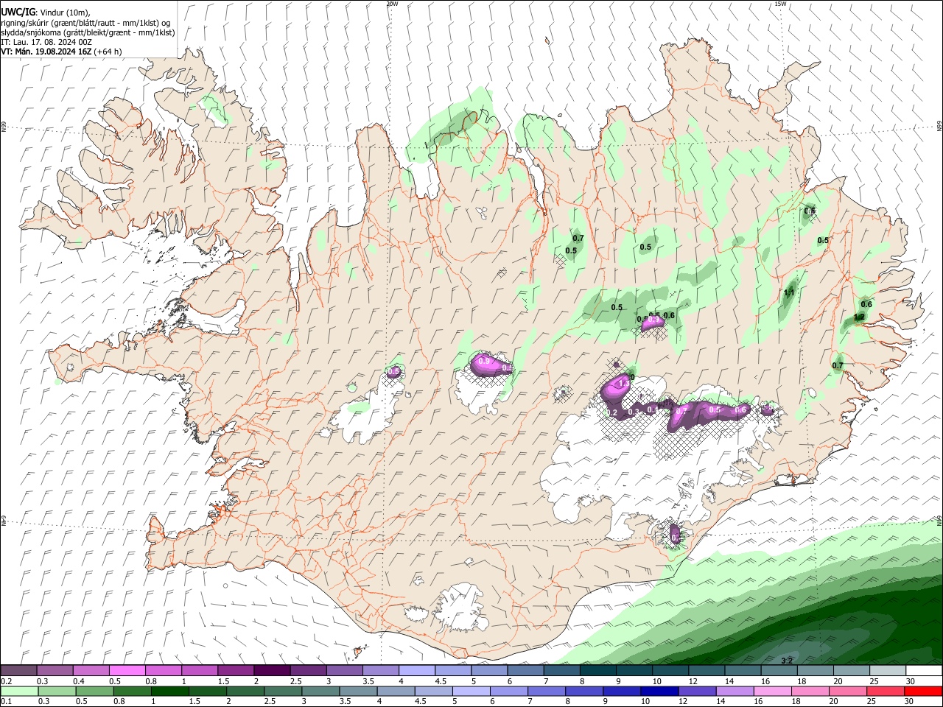Select the 25 pale gray swatch on snow scale

tap(887, 671)
